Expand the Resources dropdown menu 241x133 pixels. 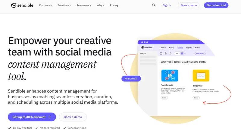84,5
